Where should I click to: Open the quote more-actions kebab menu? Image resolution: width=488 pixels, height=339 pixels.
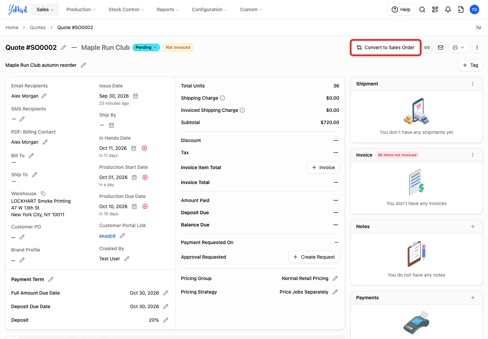[x=477, y=47]
